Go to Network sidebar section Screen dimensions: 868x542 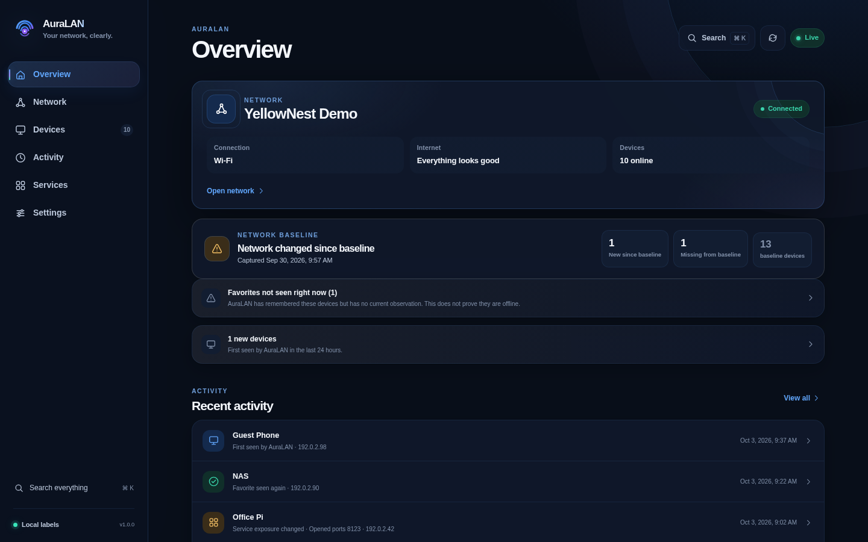click(x=74, y=102)
